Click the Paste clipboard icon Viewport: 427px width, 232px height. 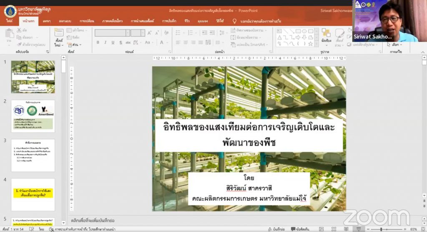(x=9, y=37)
